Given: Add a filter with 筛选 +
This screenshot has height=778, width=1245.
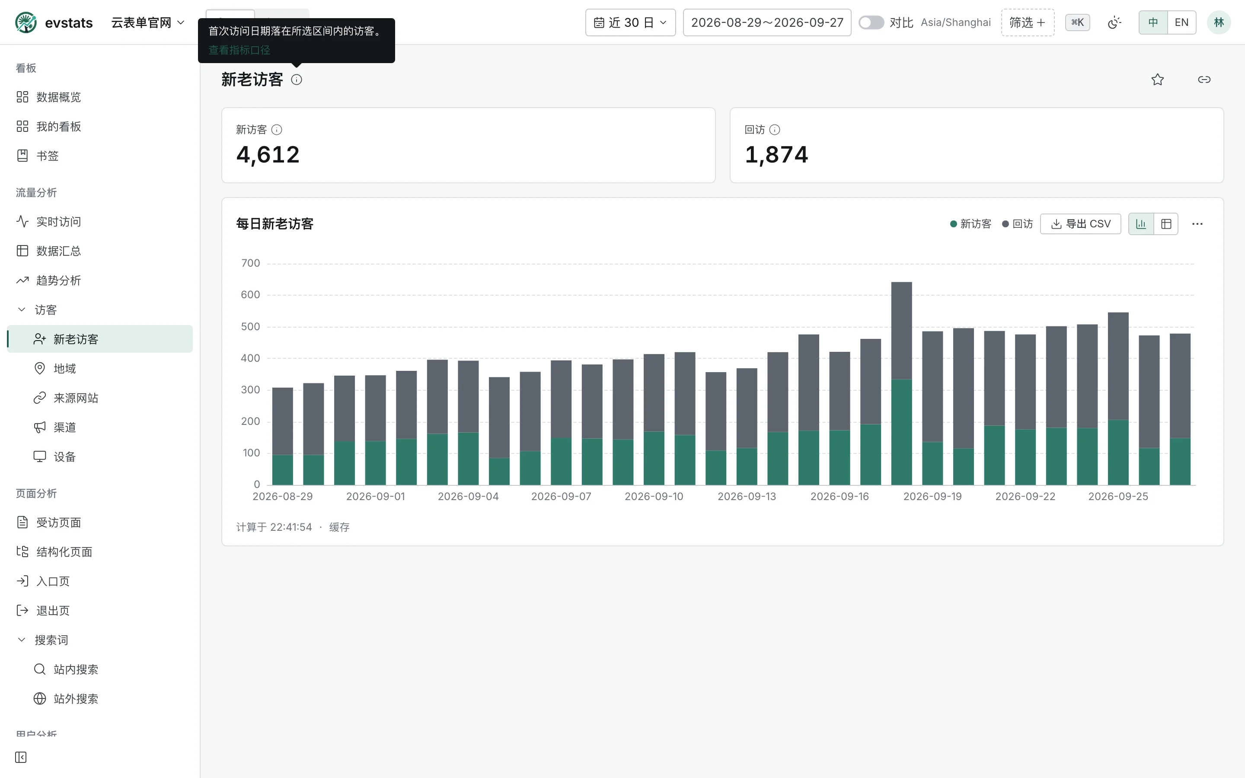Looking at the screenshot, I should pyautogui.click(x=1028, y=22).
